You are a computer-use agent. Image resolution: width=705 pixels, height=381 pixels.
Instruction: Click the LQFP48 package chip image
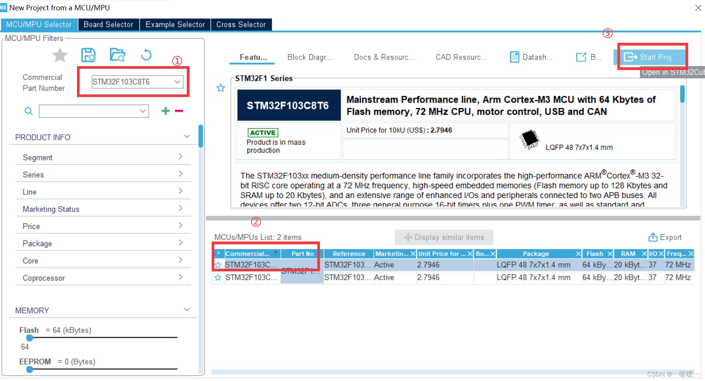tap(530, 139)
